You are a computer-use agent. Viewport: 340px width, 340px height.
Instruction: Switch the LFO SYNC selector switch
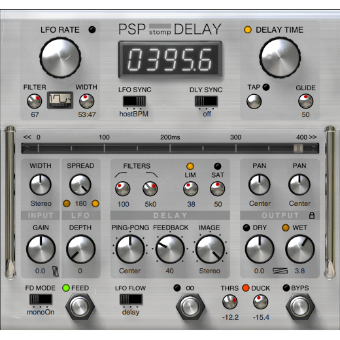pyautogui.click(x=134, y=101)
